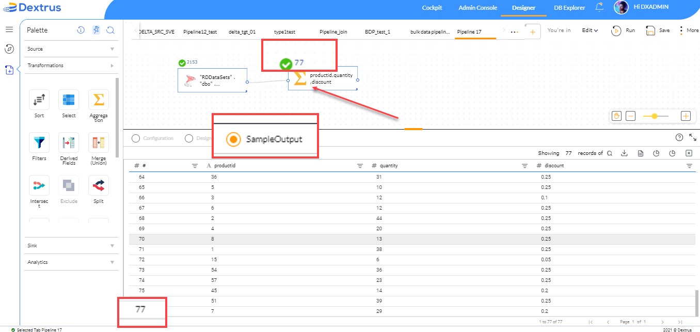This screenshot has width=700, height=332.
Task: Close the sample output panel
Action: coord(689,153)
